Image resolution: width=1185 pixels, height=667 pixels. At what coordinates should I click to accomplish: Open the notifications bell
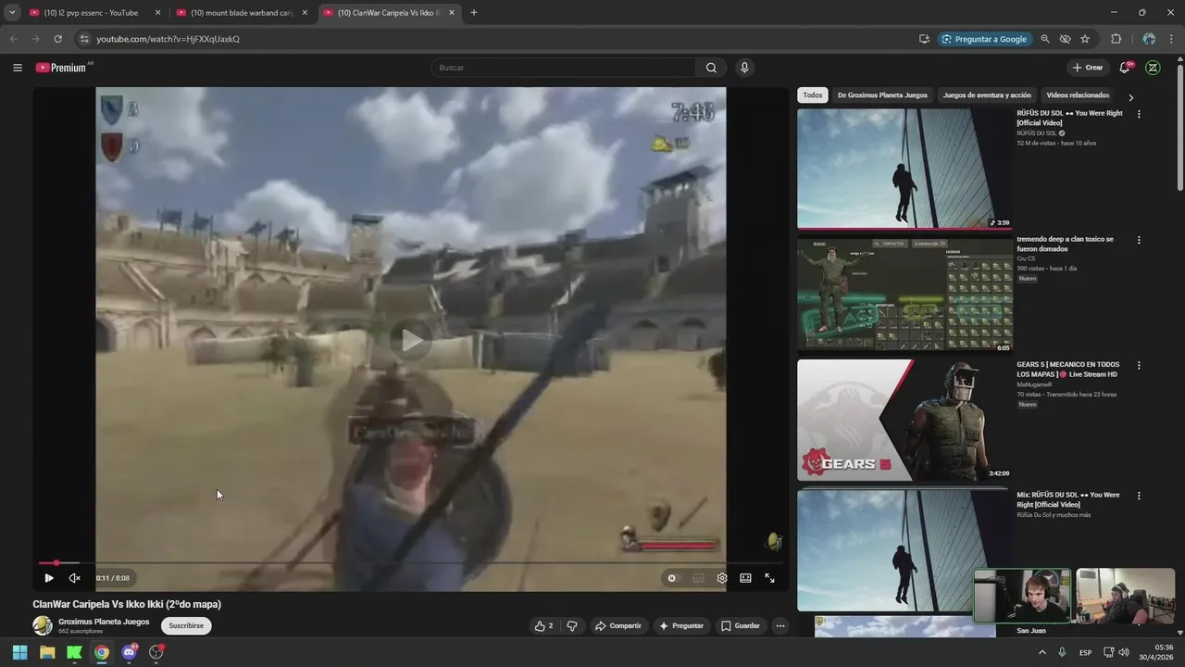(x=1125, y=68)
